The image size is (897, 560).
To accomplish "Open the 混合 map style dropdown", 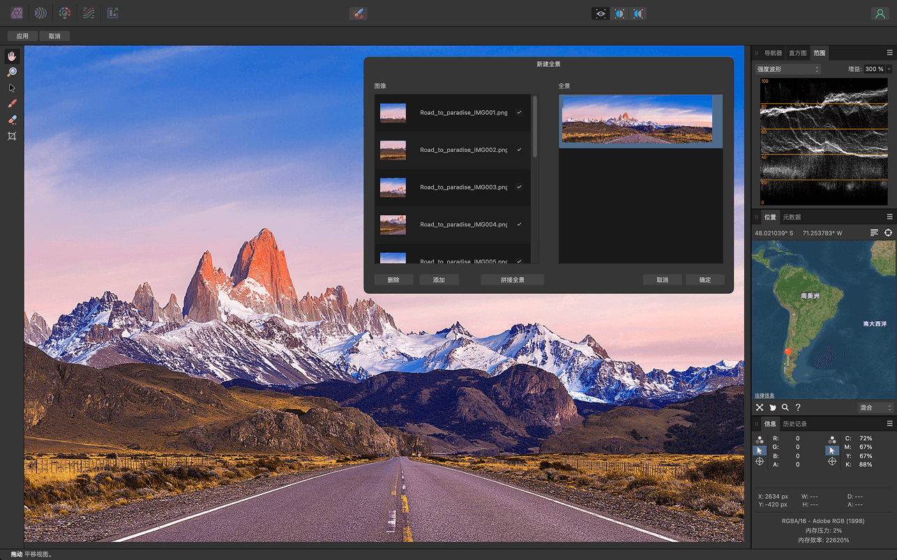I will pos(874,407).
